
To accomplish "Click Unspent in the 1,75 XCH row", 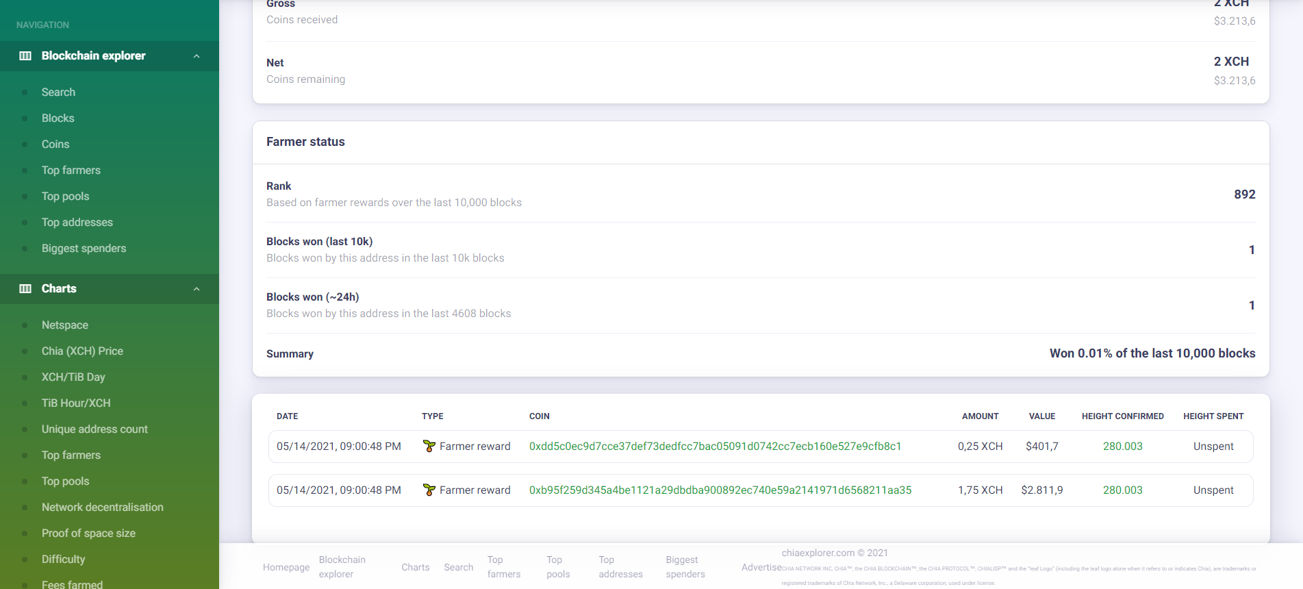I will [x=1213, y=490].
